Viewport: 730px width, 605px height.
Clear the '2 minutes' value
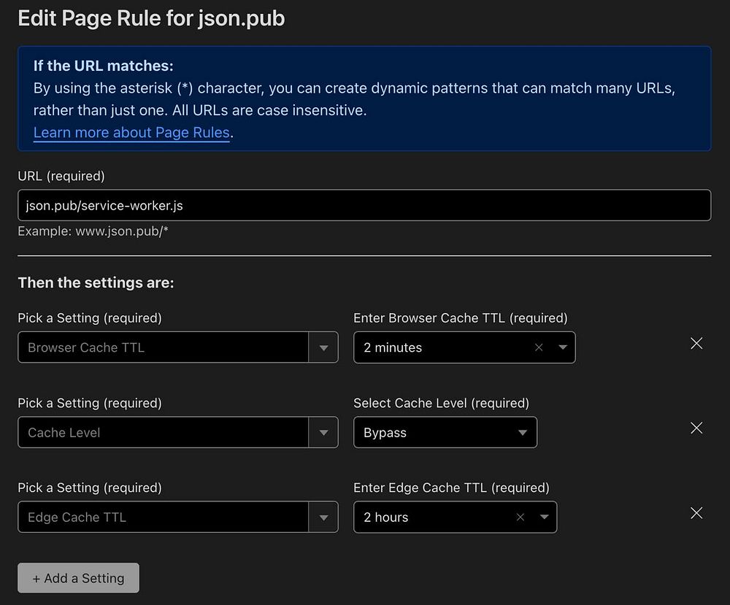click(539, 347)
